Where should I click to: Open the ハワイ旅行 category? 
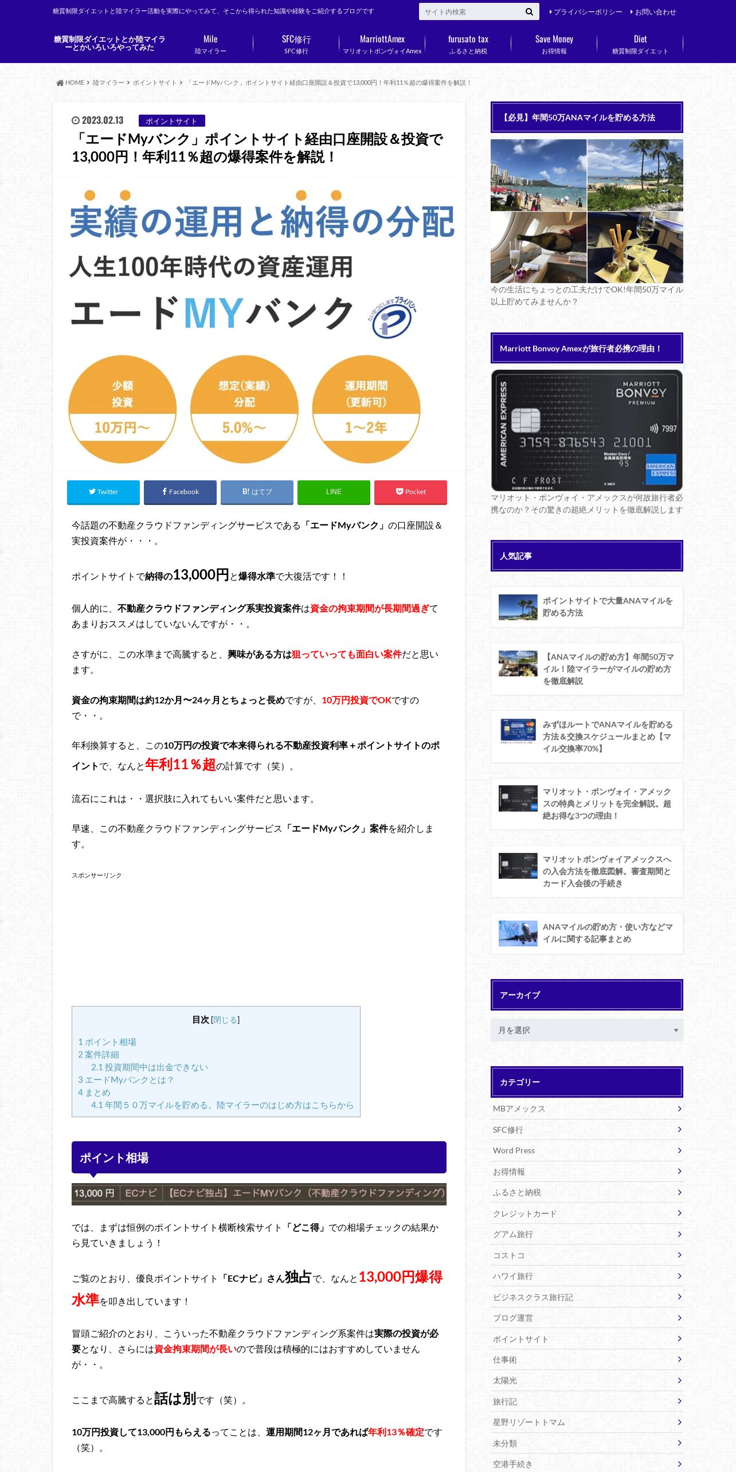586,1276
